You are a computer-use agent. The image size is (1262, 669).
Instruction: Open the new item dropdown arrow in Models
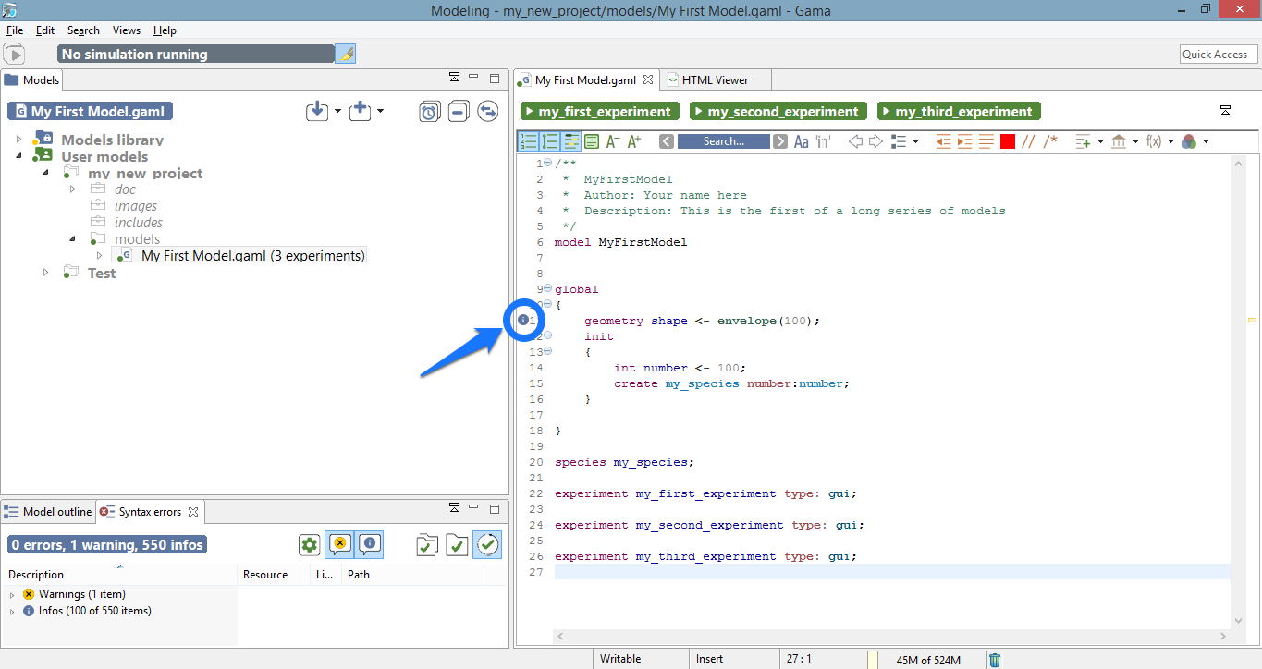click(x=380, y=111)
